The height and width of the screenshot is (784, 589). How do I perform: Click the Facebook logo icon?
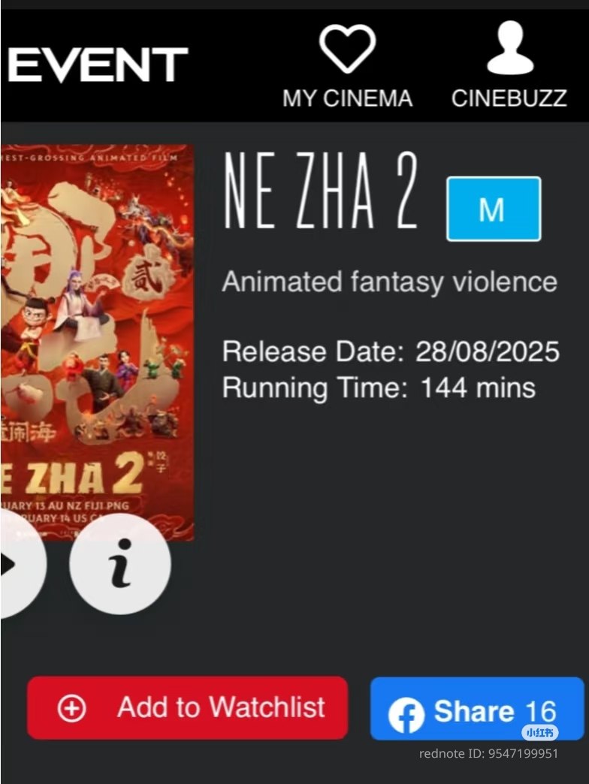[x=406, y=715]
